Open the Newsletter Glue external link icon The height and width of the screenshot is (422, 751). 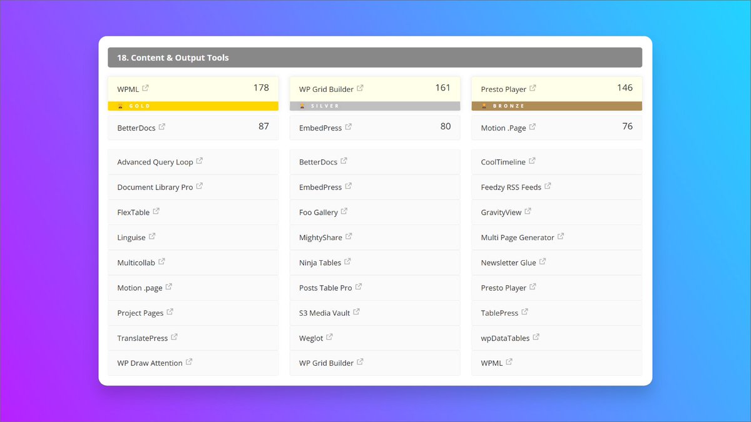[543, 261]
